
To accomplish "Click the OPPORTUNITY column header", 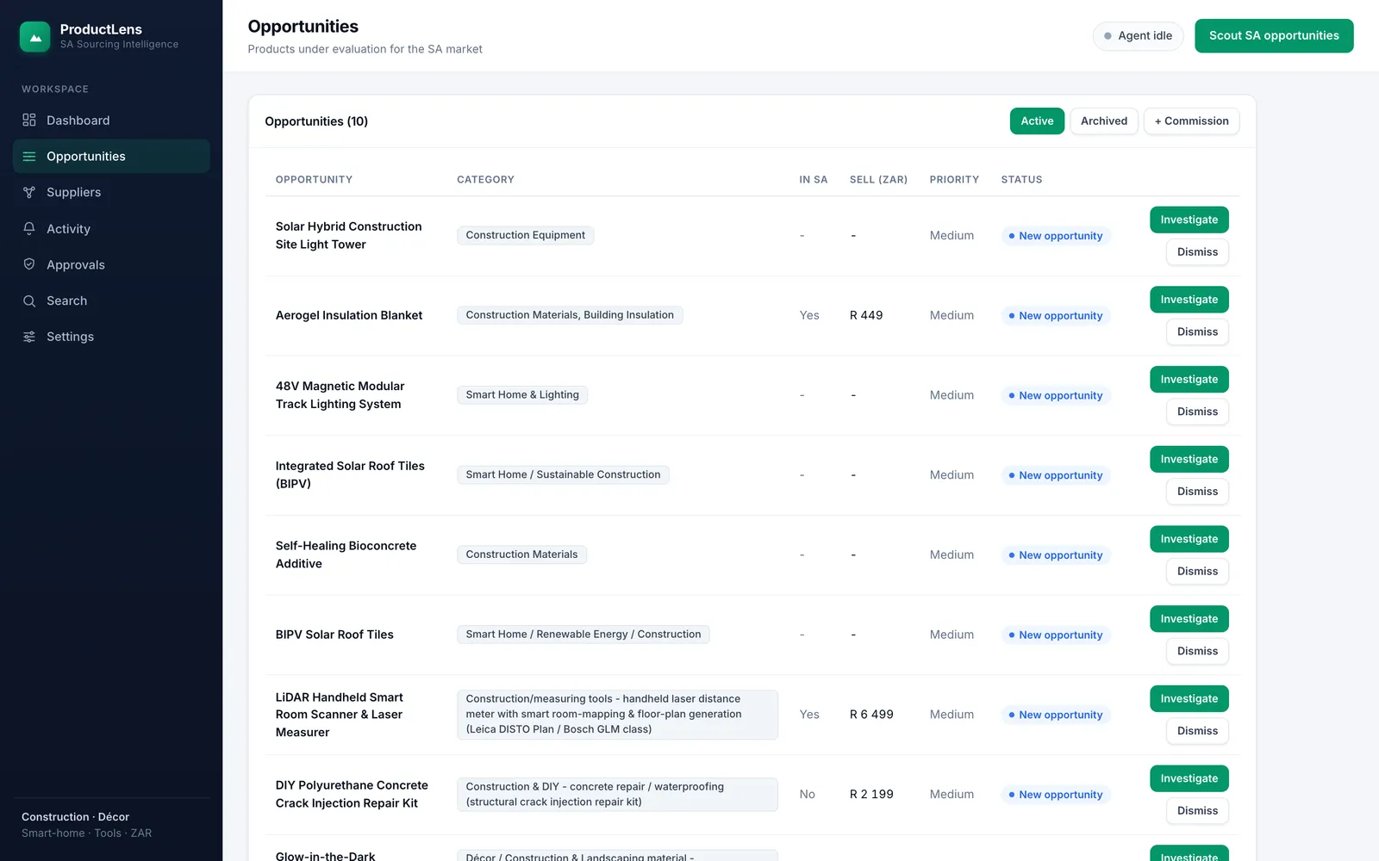I will (314, 179).
